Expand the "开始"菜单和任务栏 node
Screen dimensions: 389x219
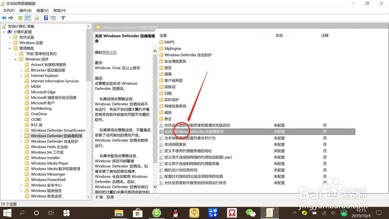click(16, 54)
